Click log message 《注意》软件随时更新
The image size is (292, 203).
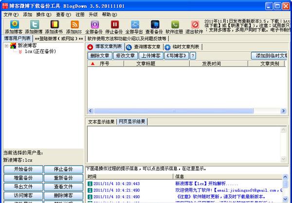tap(220, 197)
